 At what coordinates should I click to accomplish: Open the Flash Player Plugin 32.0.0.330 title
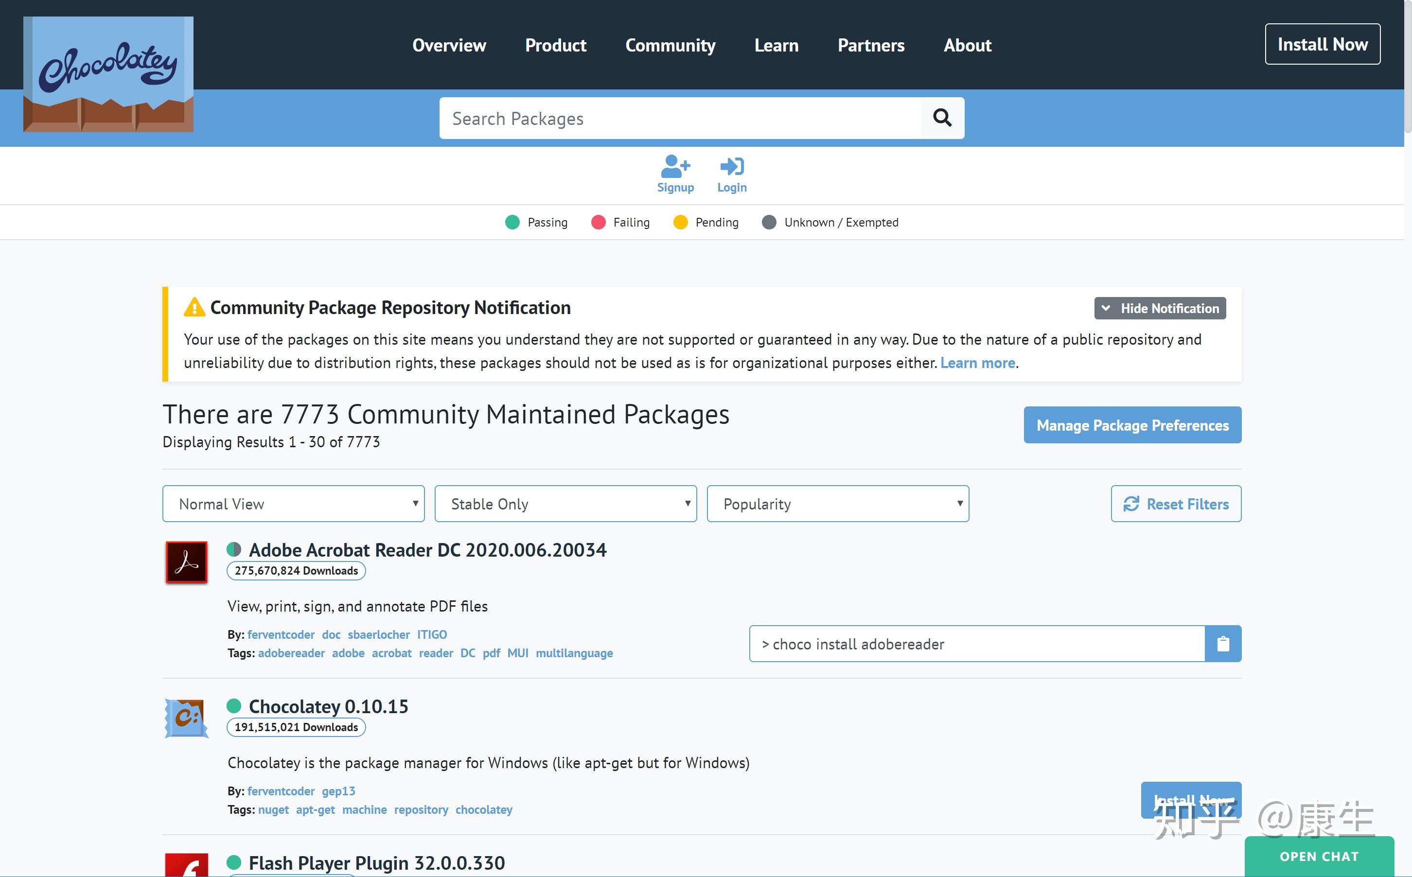377,863
